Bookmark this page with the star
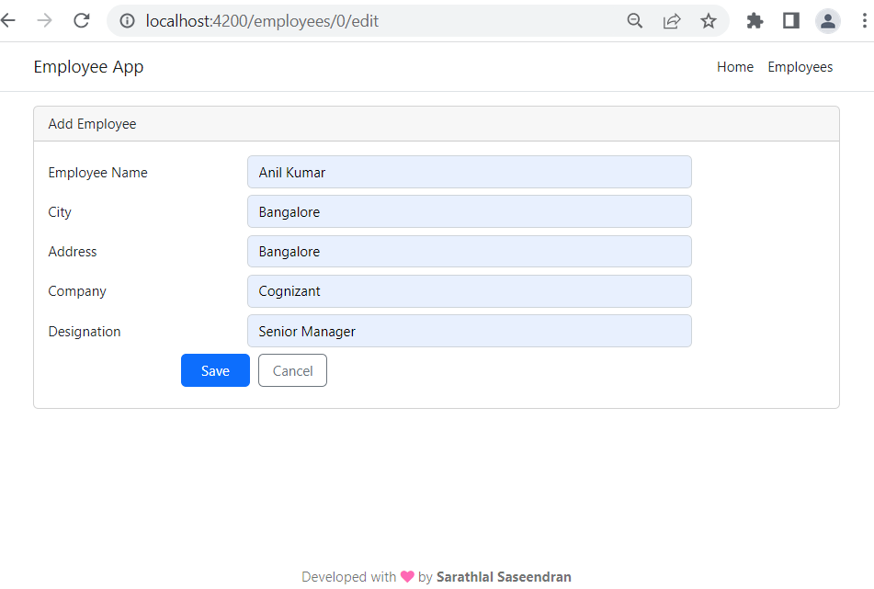 708,21
